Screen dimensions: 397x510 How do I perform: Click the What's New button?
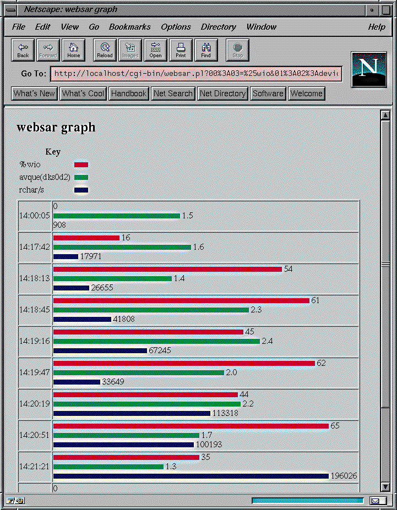click(35, 94)
